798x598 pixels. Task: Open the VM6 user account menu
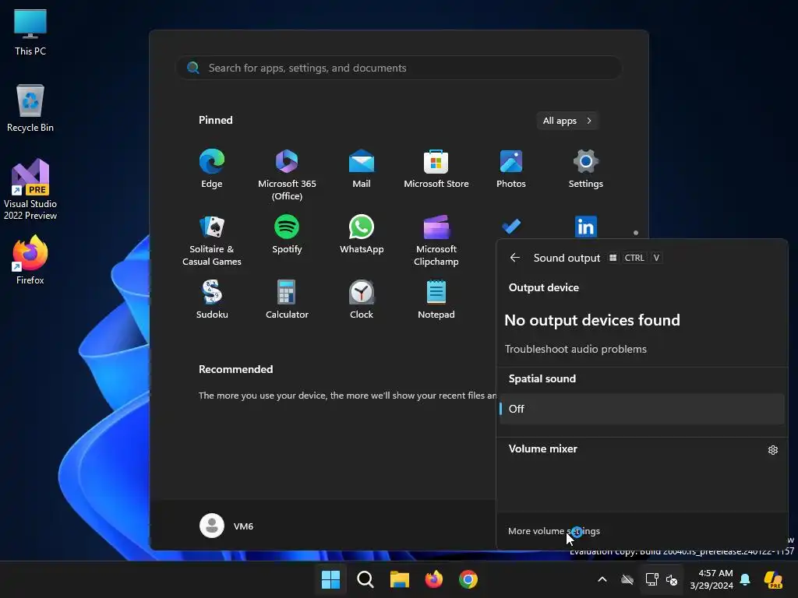pos(227,526)
